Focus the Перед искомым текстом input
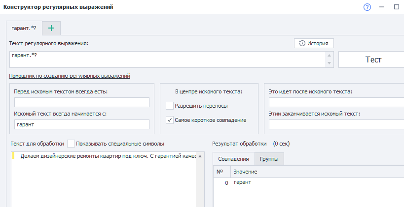 tap(82, 102)
